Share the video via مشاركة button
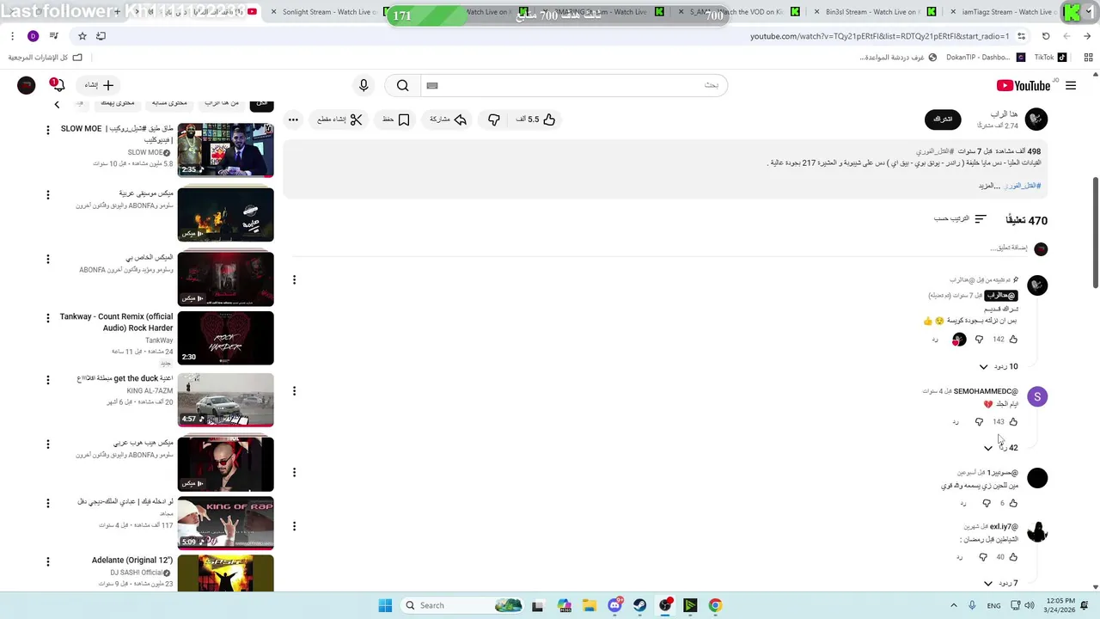This screenshot has width=1100, height=619. pos(448,120)
